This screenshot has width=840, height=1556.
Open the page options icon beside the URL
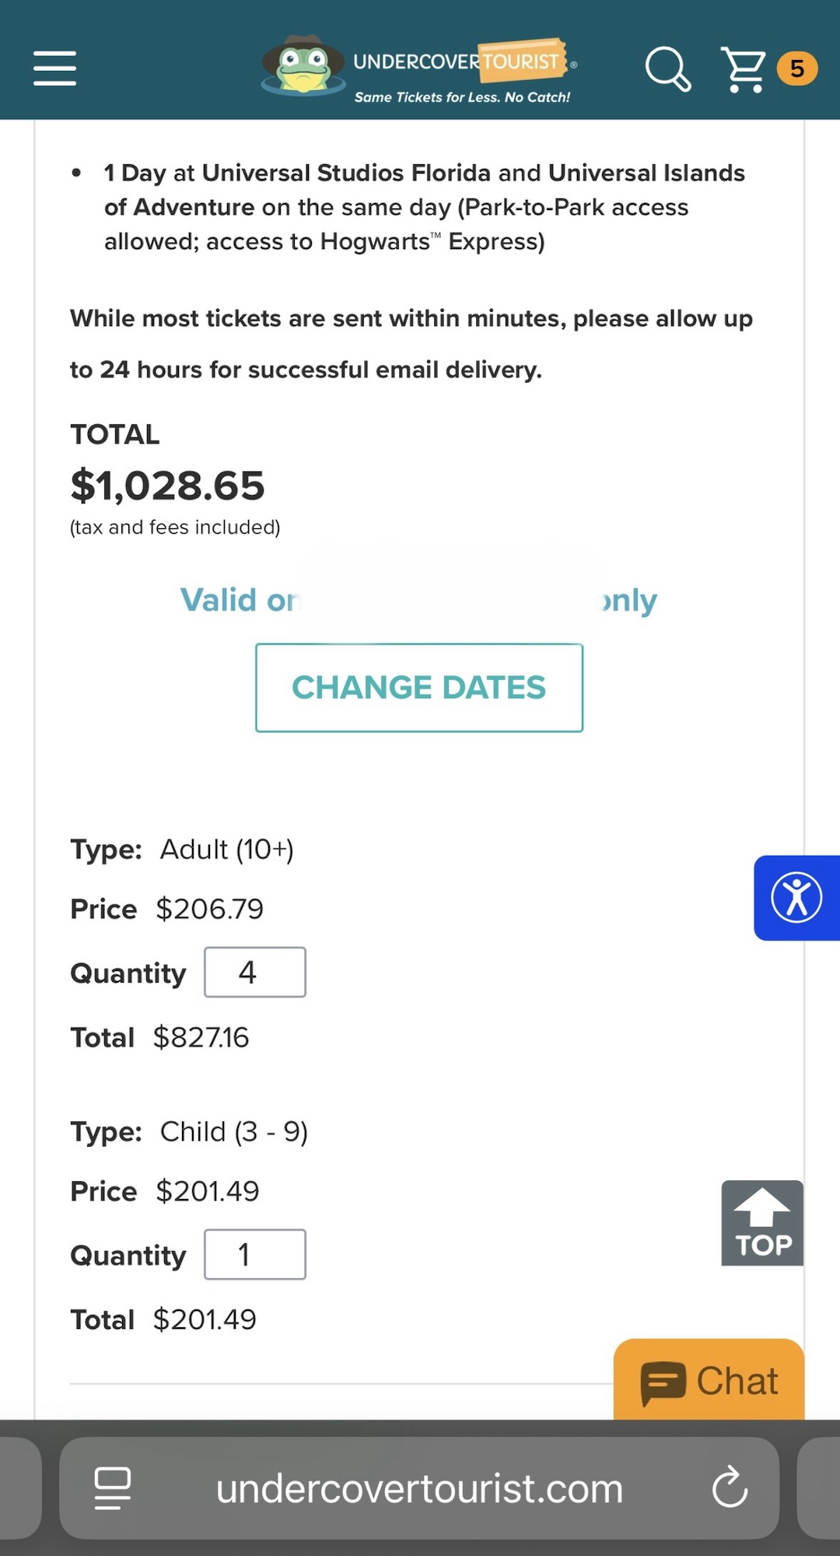(x=113, y=1488)
